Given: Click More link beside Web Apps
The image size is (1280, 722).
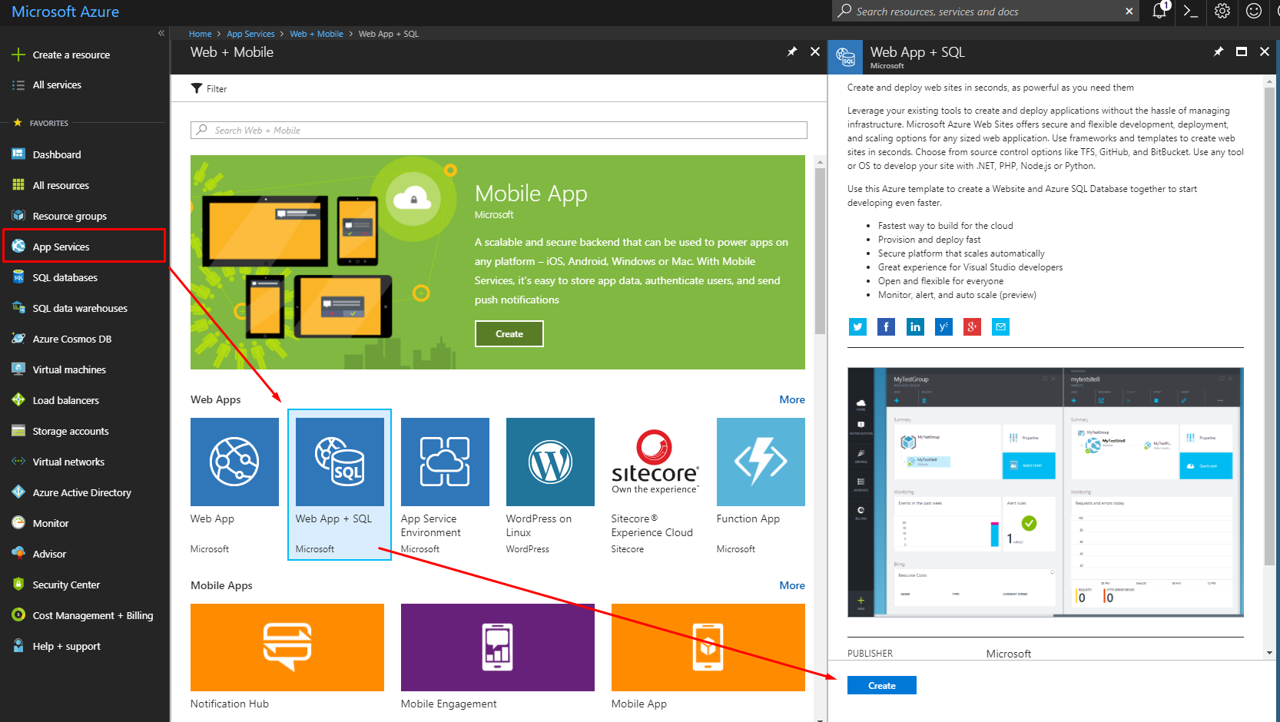Looking at the screenshot, I should pyautogui.click(x=792, y=399).
